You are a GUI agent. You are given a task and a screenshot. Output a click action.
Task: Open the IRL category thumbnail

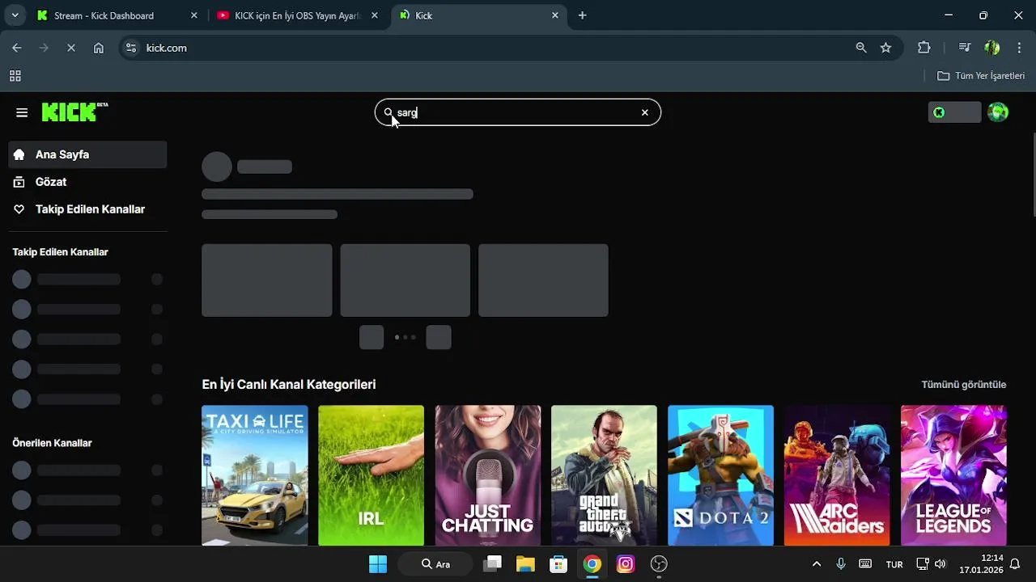click(x=371, y=475)
